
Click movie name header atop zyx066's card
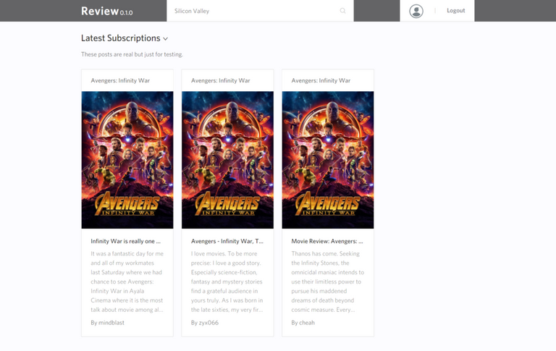(221, 80)
